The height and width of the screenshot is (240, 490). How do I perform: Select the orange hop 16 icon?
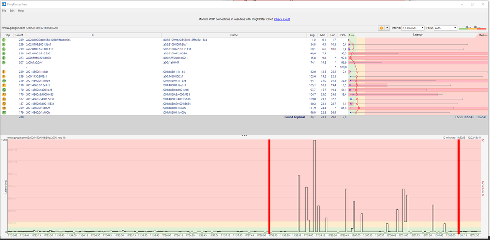4,108
